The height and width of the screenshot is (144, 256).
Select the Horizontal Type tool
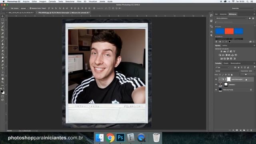tap(2, 68)
